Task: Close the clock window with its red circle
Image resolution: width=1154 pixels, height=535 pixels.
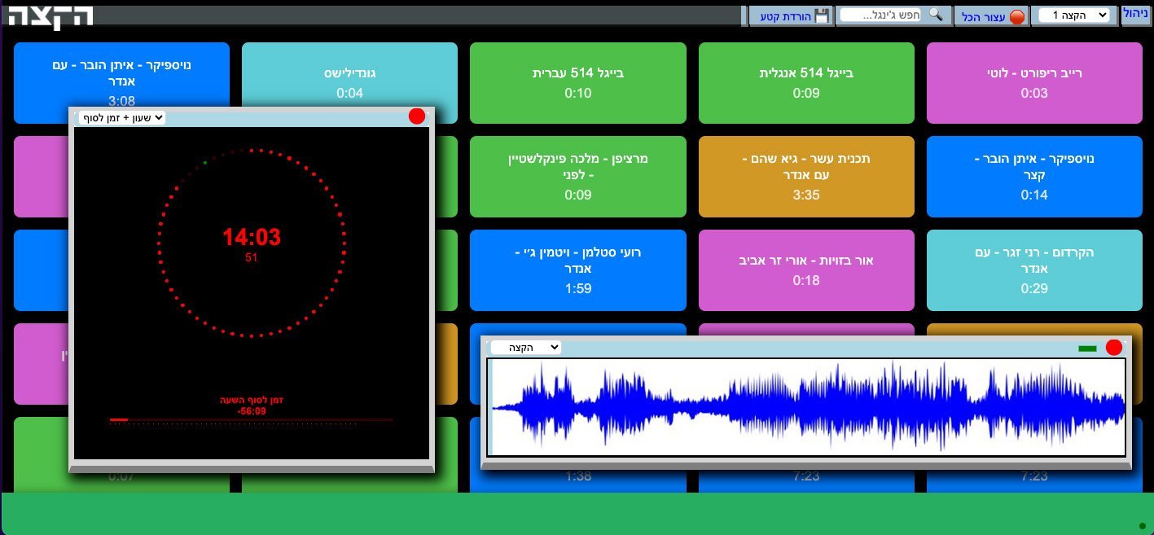Action: click(417, 116)
